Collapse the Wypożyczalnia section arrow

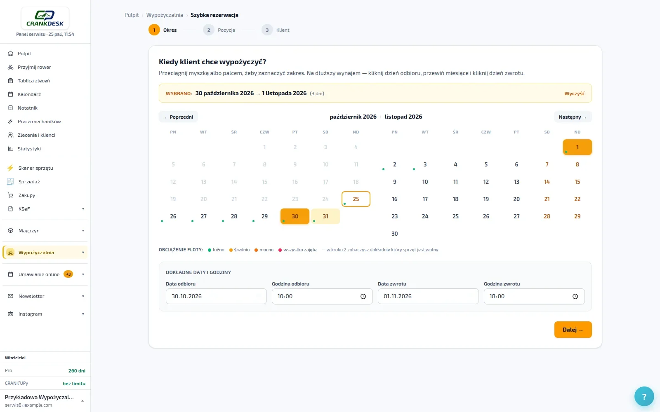(x=83, y=253)
